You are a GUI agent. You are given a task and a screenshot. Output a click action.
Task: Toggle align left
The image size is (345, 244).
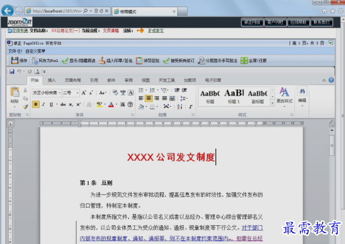coord(141,98)
